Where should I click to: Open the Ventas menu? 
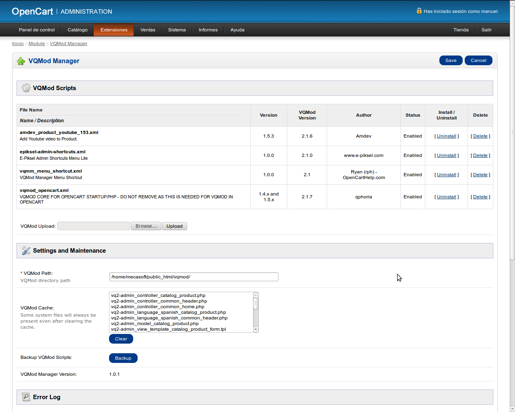coord(148,30)
